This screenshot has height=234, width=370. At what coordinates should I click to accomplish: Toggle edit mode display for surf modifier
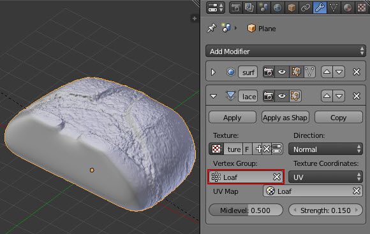tap(296, 72)
